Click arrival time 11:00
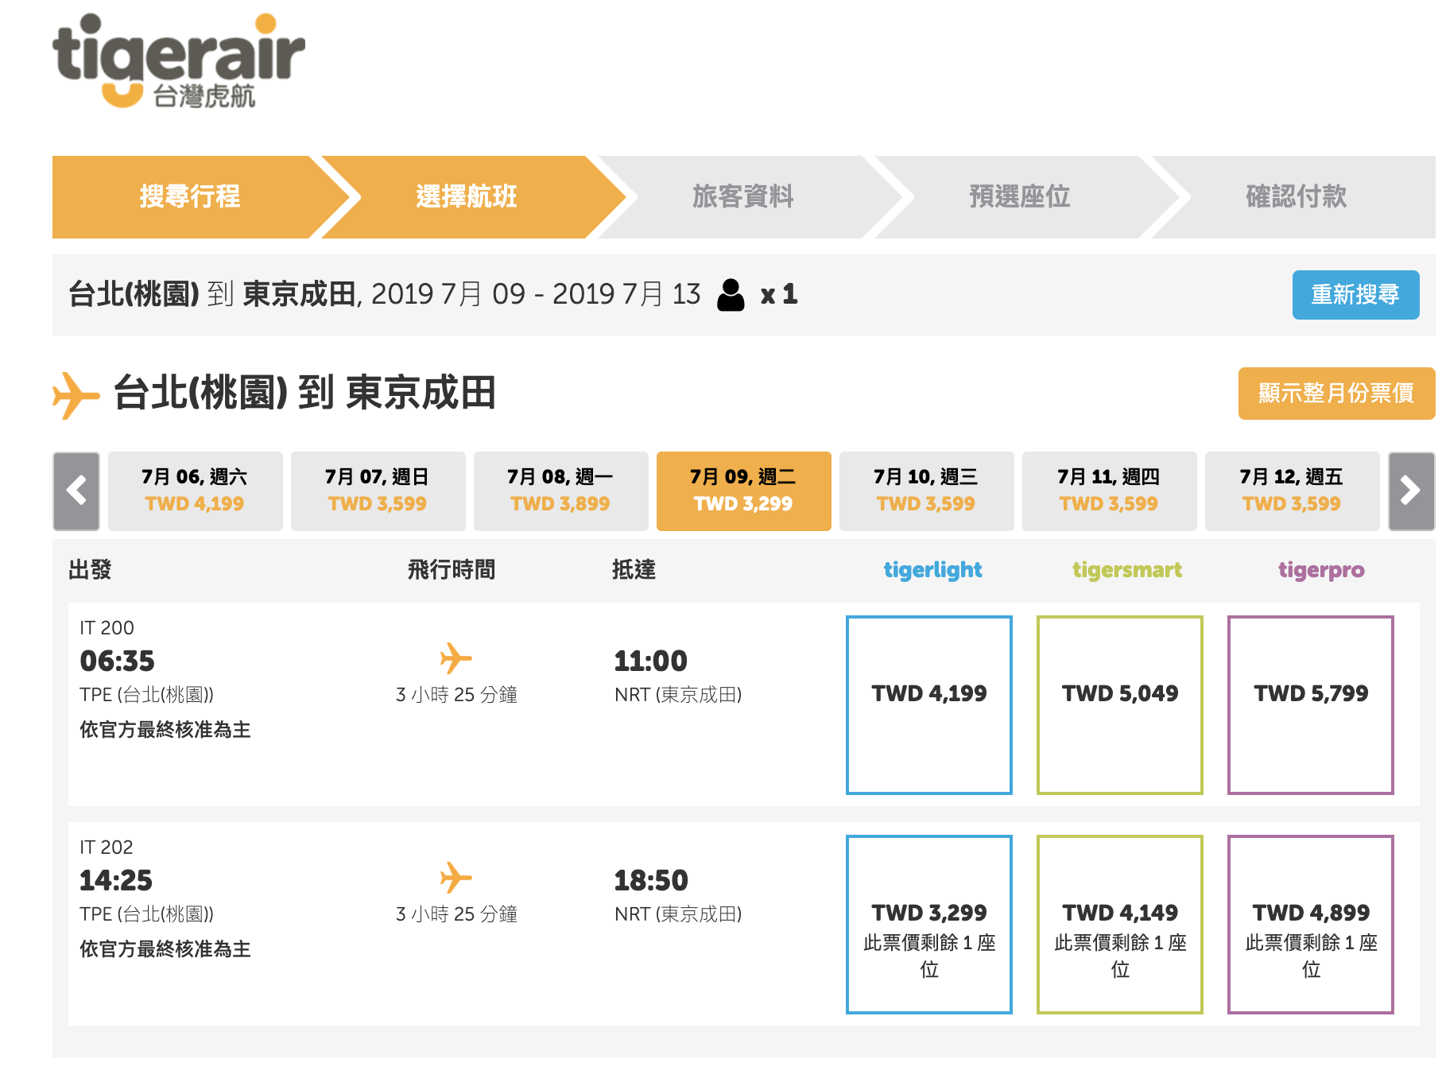This screenshot has height=1086, width=1442. click(x=651, y=661)
